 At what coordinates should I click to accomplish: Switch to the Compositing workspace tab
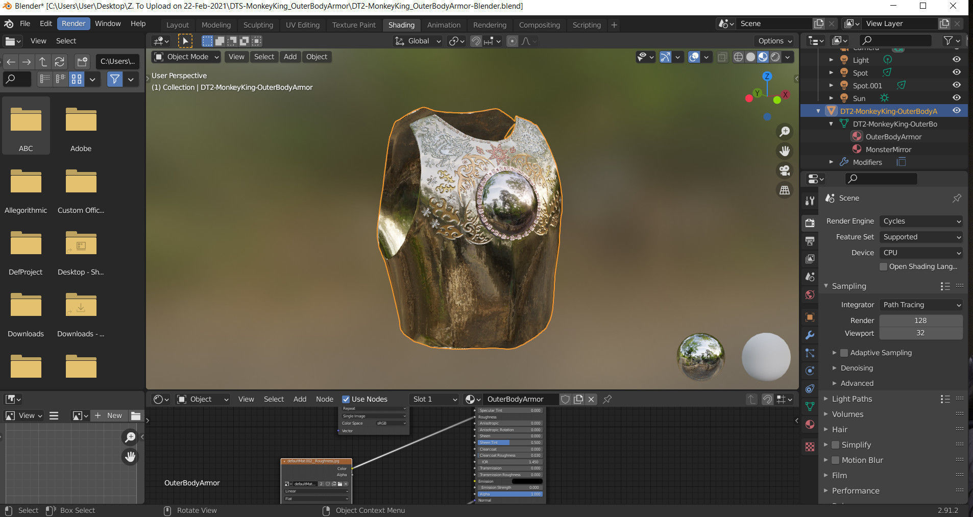(x=539, y=24)
